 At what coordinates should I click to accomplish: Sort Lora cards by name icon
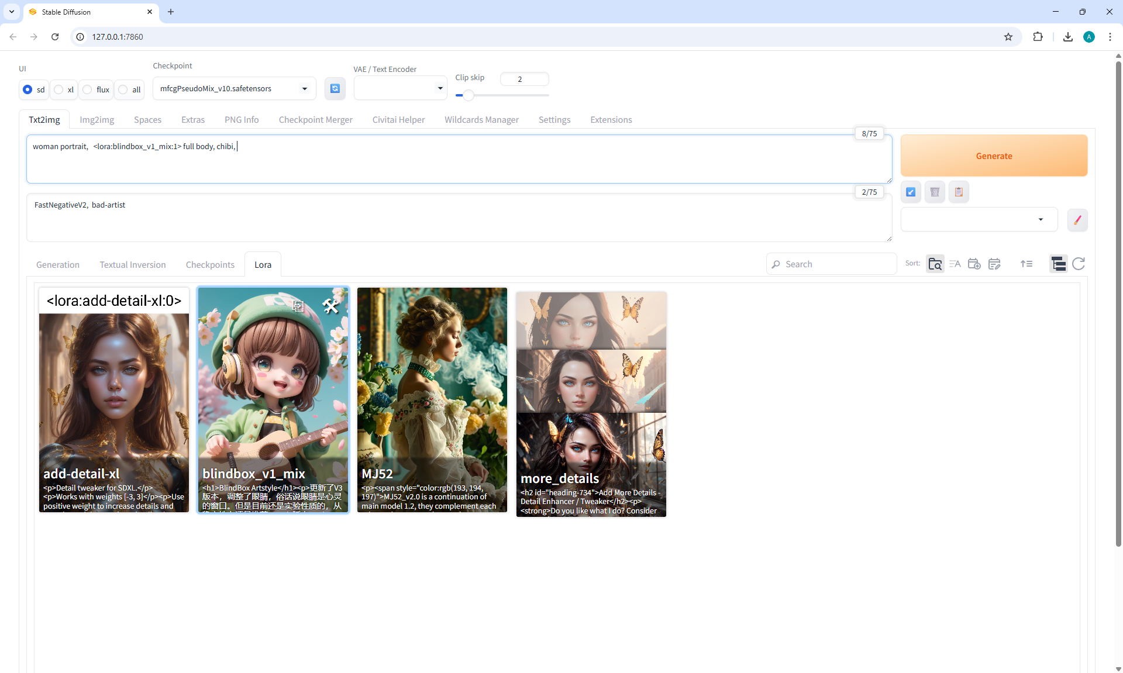coord(955,264)
